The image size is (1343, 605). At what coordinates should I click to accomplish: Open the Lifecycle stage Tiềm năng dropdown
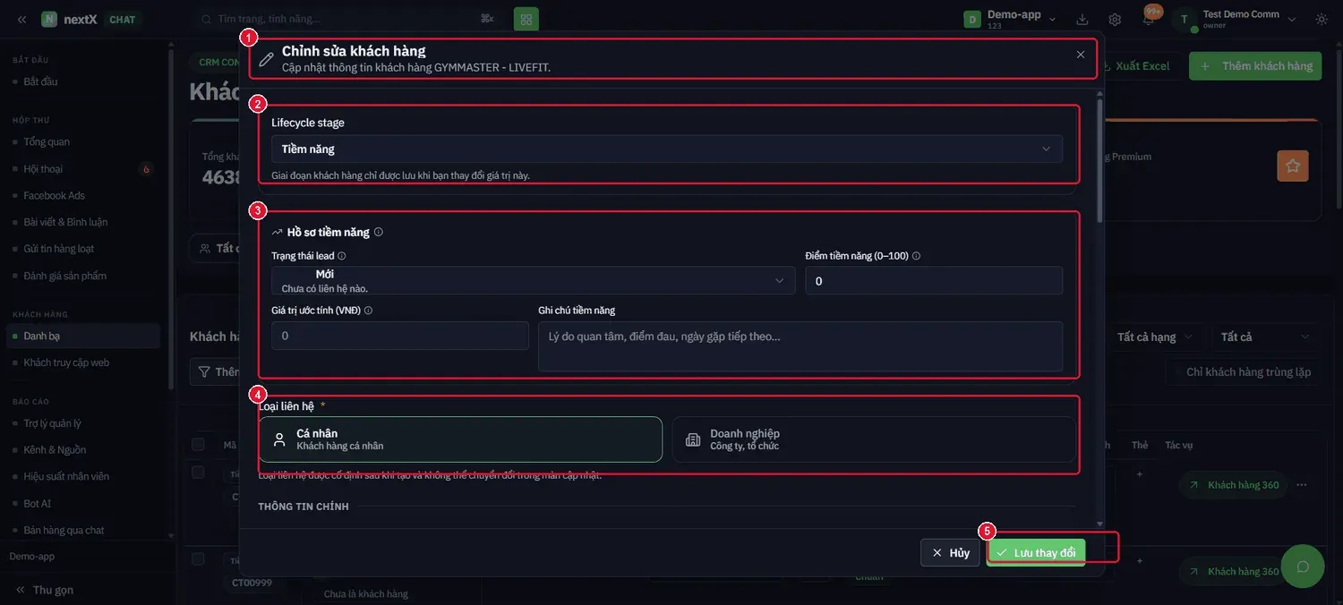point(667,149)
